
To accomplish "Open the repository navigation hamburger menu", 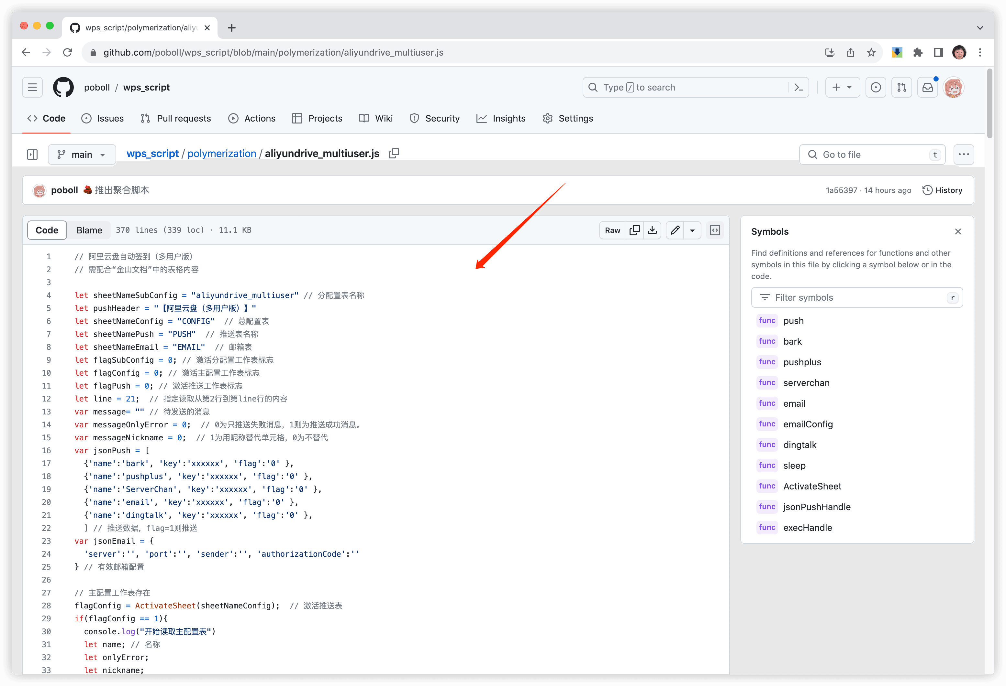I will point(32,87).
